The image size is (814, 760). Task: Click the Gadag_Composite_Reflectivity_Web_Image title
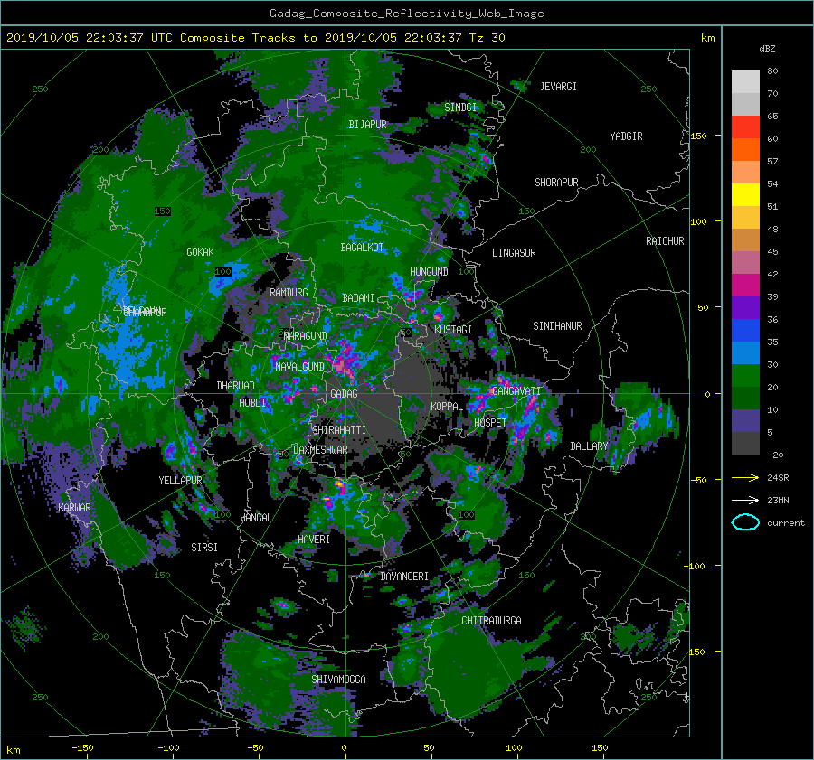click(x=406, y=14)
